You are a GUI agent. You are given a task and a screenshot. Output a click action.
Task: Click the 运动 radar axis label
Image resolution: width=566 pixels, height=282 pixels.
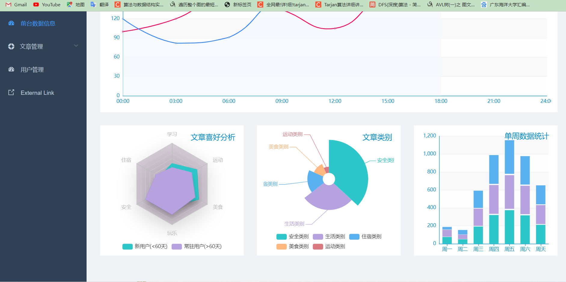218,160
